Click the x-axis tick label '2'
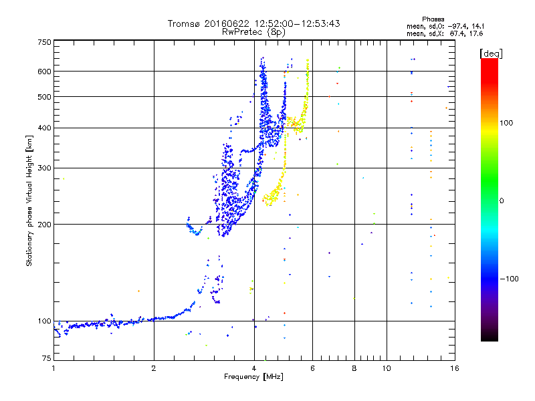This screenshot has height=401, width=535. tap(154, 368)
